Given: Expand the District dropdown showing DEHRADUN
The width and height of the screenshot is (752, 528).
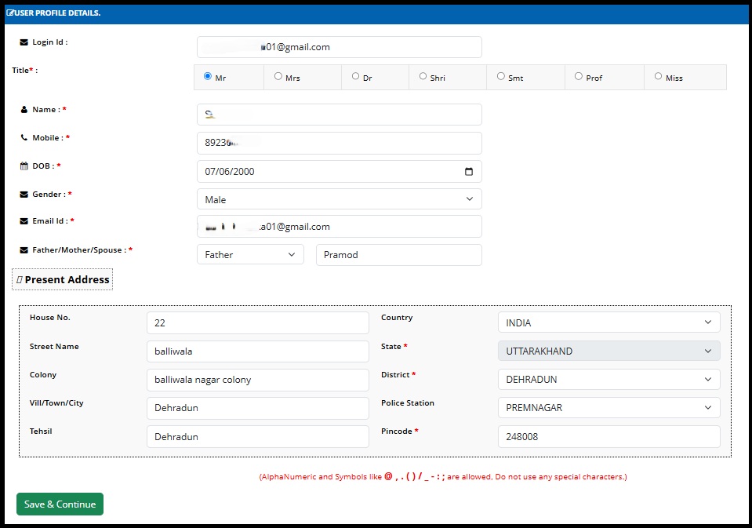Looking at the screenshot, I should pyautogui.click(x=609, y=379).
